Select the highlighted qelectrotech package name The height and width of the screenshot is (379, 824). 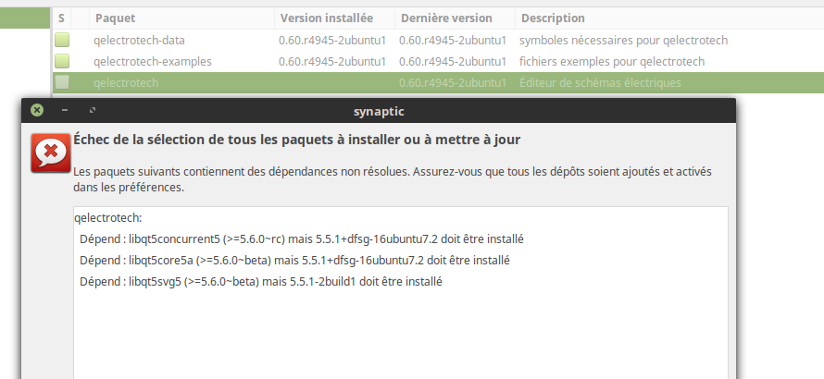point(126,82)
